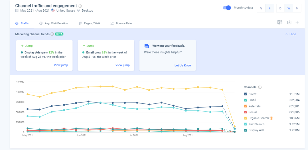Click the BETA badge

tap(59, 34)
